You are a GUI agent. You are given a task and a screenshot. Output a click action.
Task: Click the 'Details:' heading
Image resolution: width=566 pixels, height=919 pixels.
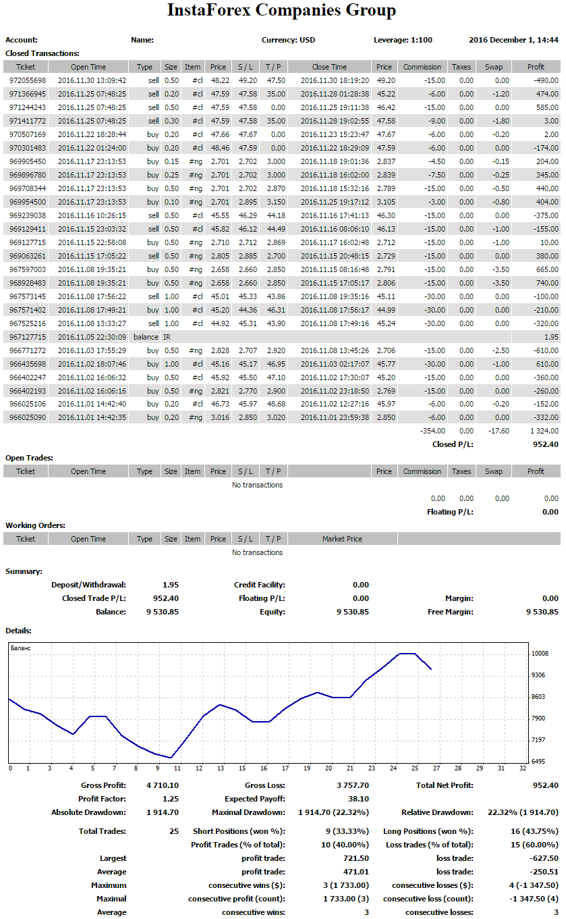(19, 630)
